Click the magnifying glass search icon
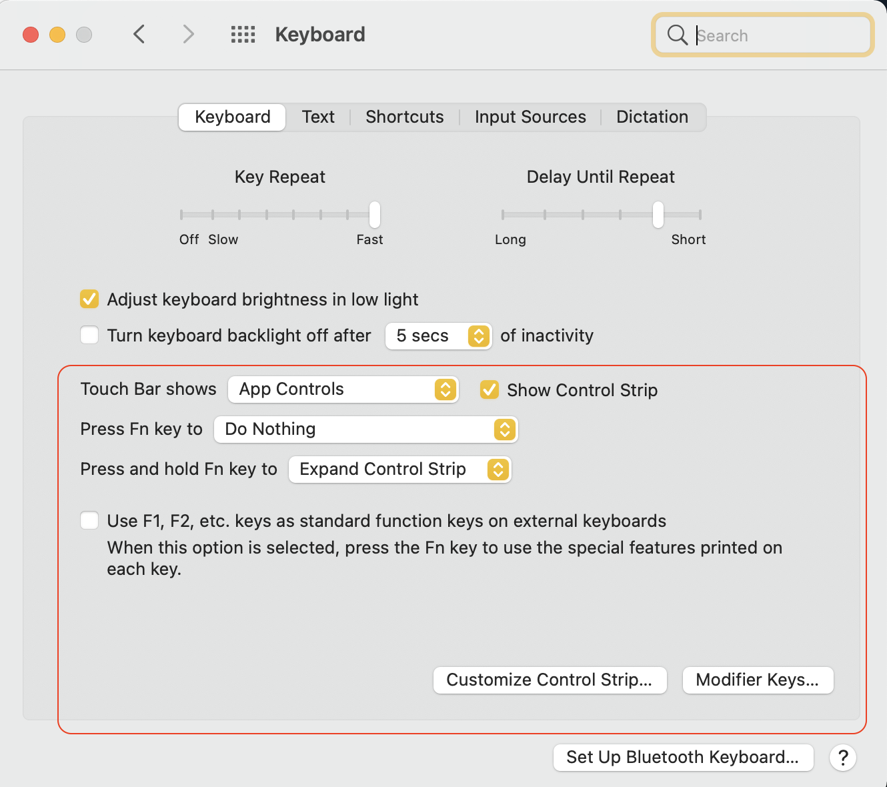 coord(677,35)
